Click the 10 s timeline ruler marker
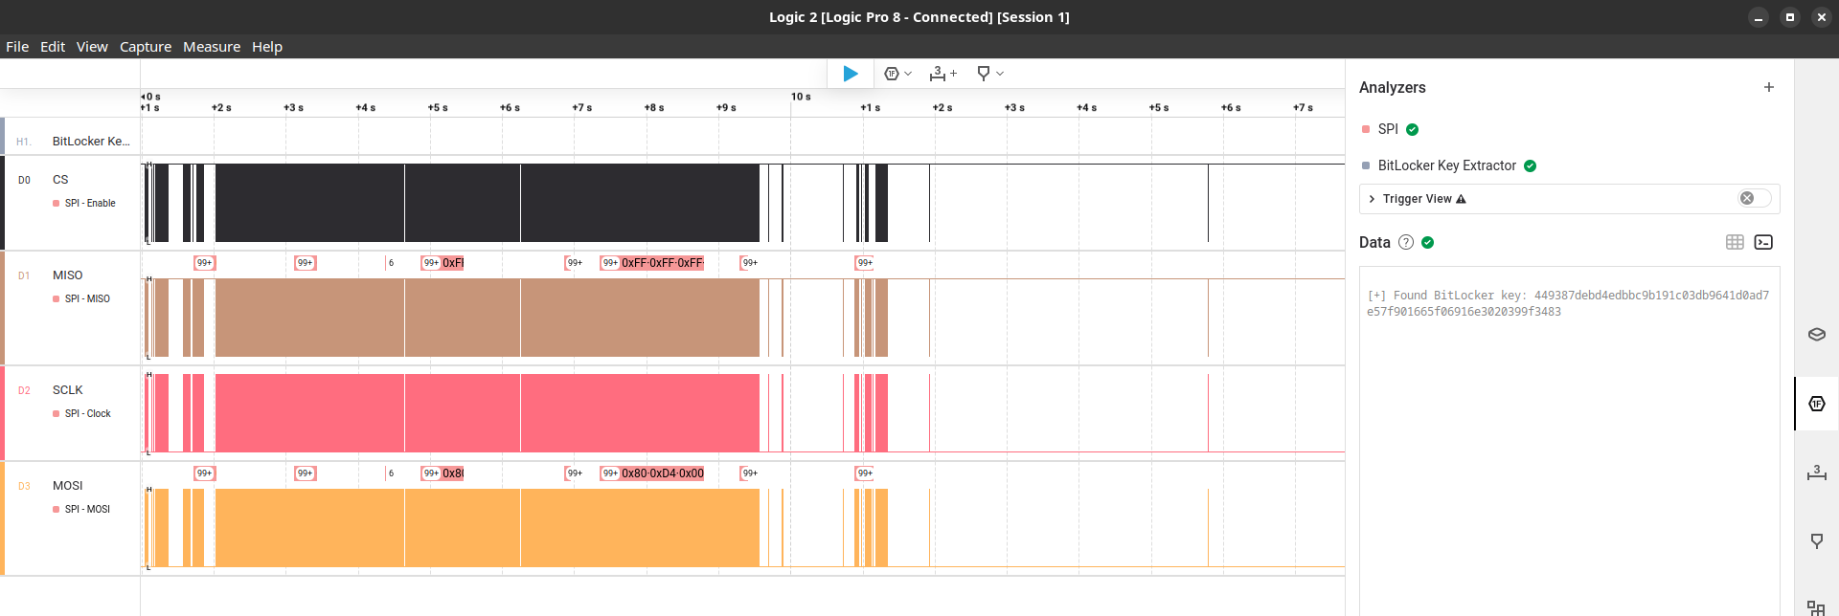Image resolution: width=1839 pixels, height=616 pixels. [x=801, y=97]
